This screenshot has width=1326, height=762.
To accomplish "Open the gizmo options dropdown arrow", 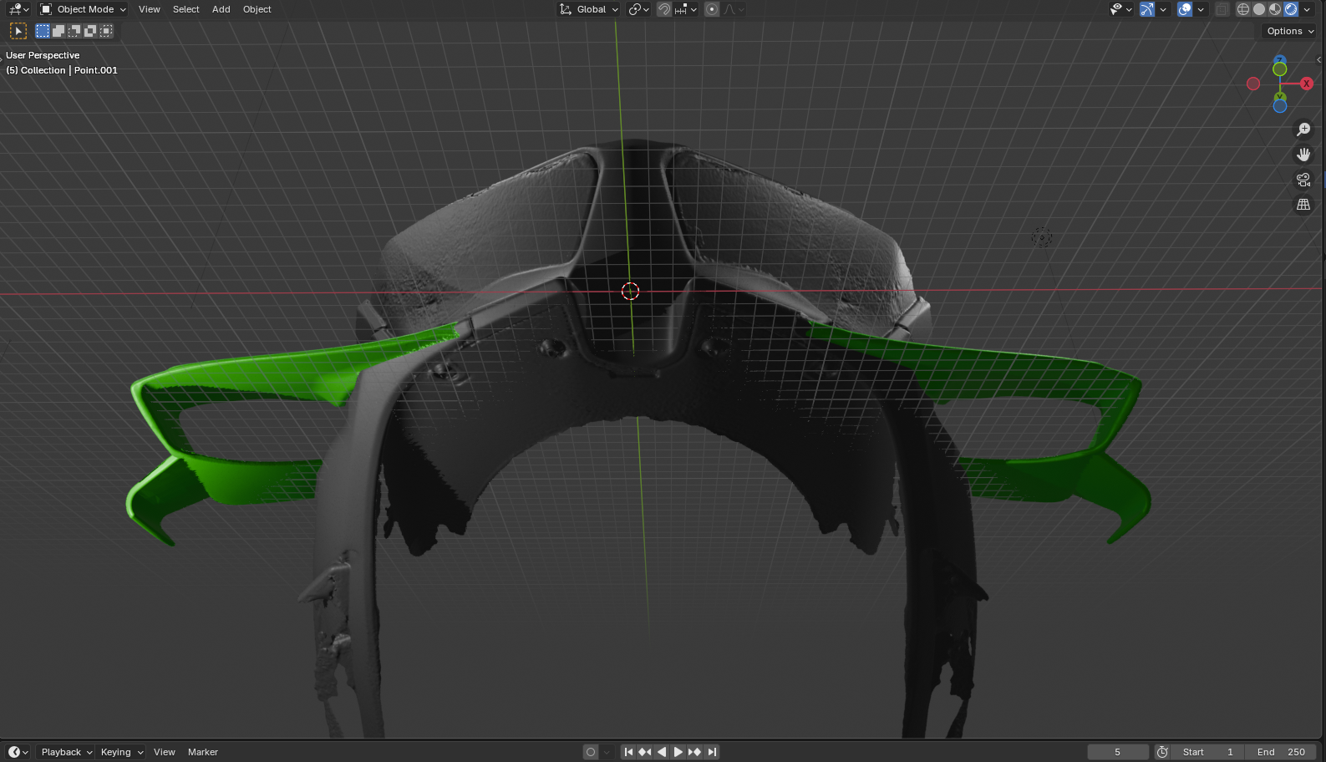I will (1163, 9).
